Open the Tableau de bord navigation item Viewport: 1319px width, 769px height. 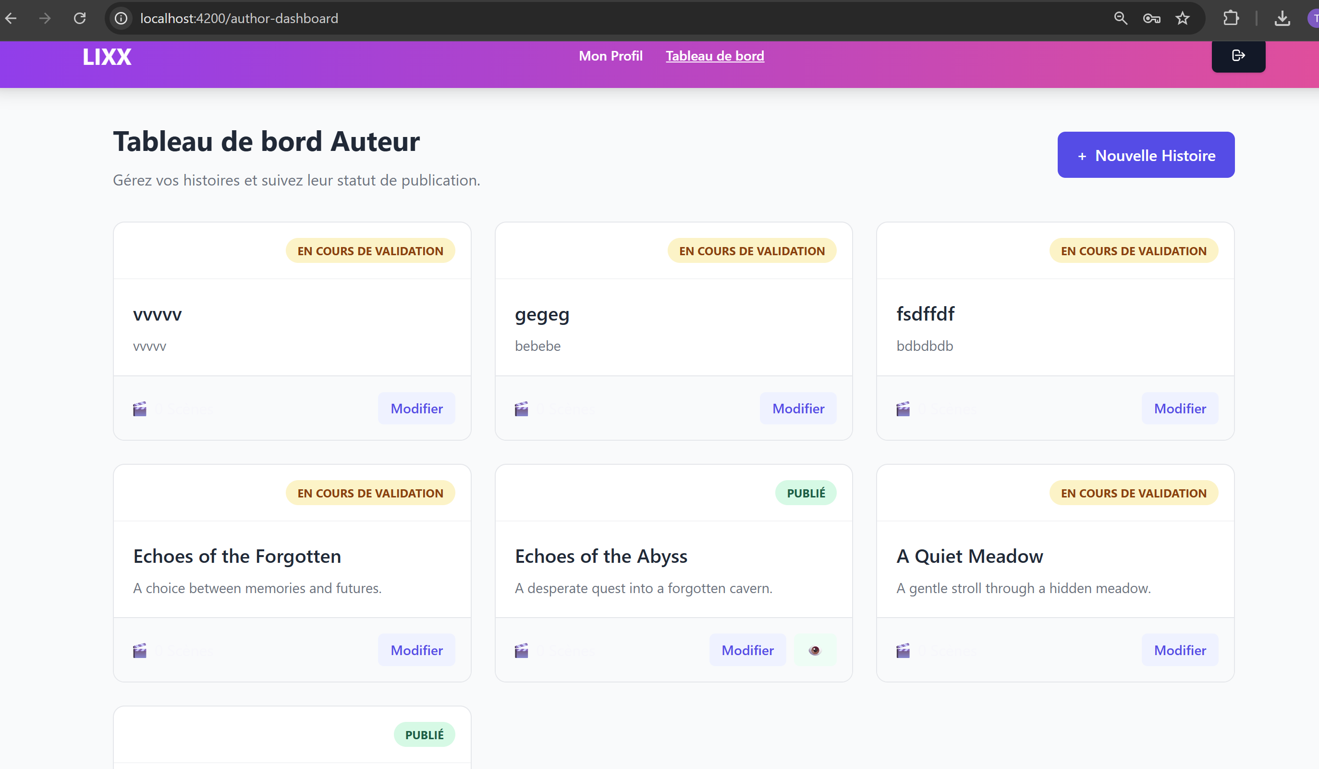point(714,56)
